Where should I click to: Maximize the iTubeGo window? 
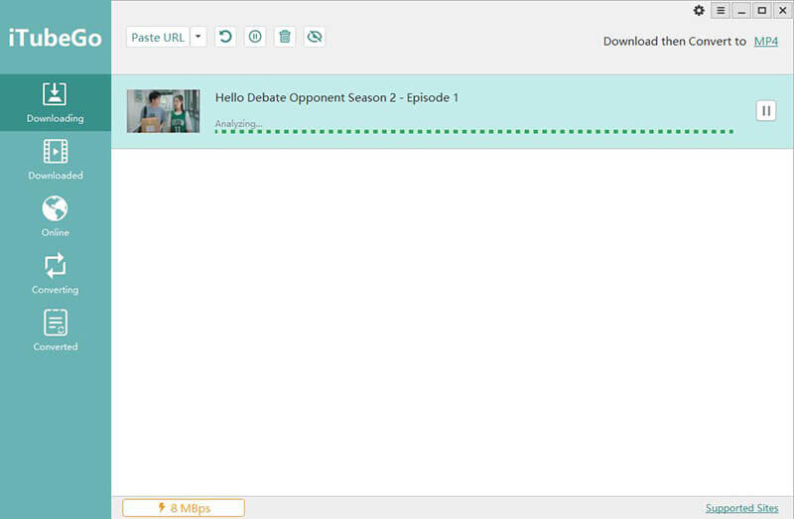pos(762,11)
